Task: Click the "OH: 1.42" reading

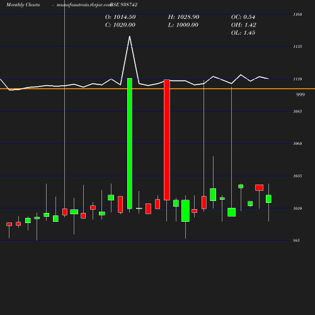Action: pyautogui.click(x=244, y=25)
